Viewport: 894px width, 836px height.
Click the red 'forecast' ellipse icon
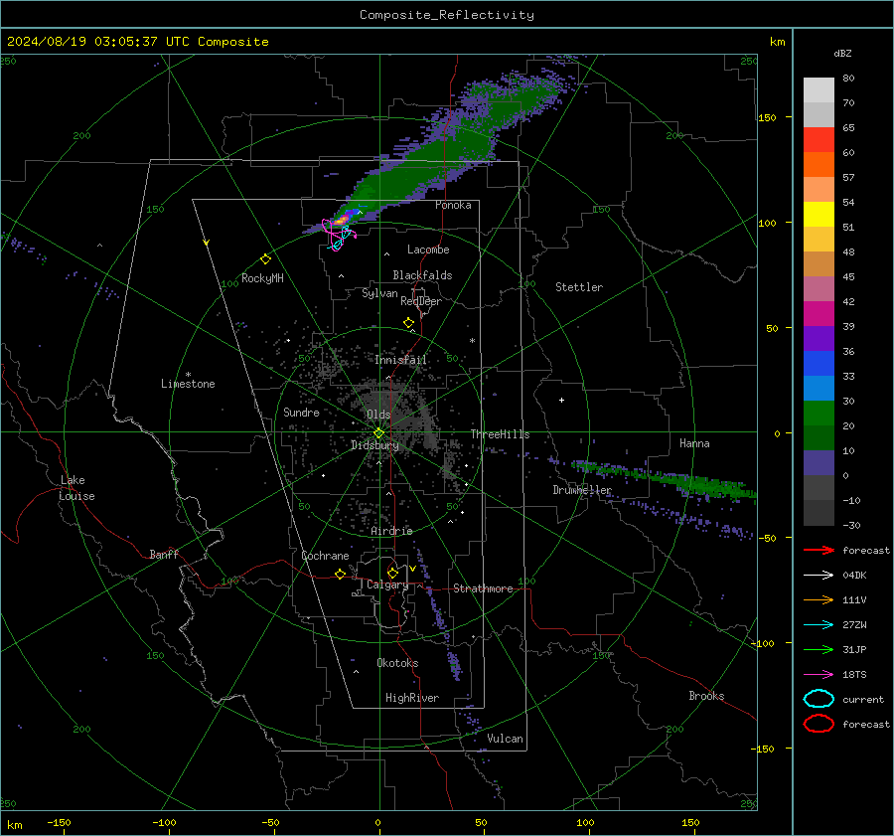pos(819,724)
